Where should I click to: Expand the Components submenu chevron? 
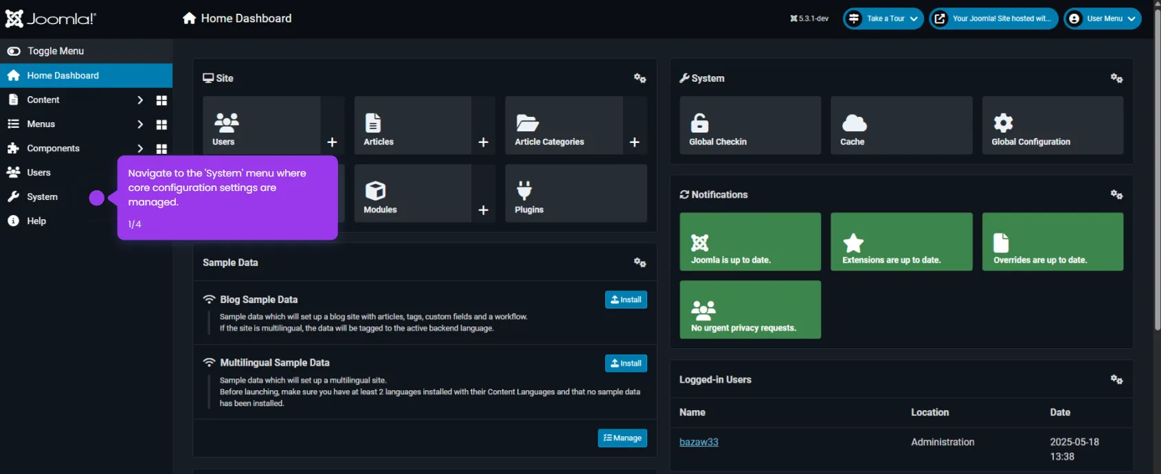click(140, 148)
